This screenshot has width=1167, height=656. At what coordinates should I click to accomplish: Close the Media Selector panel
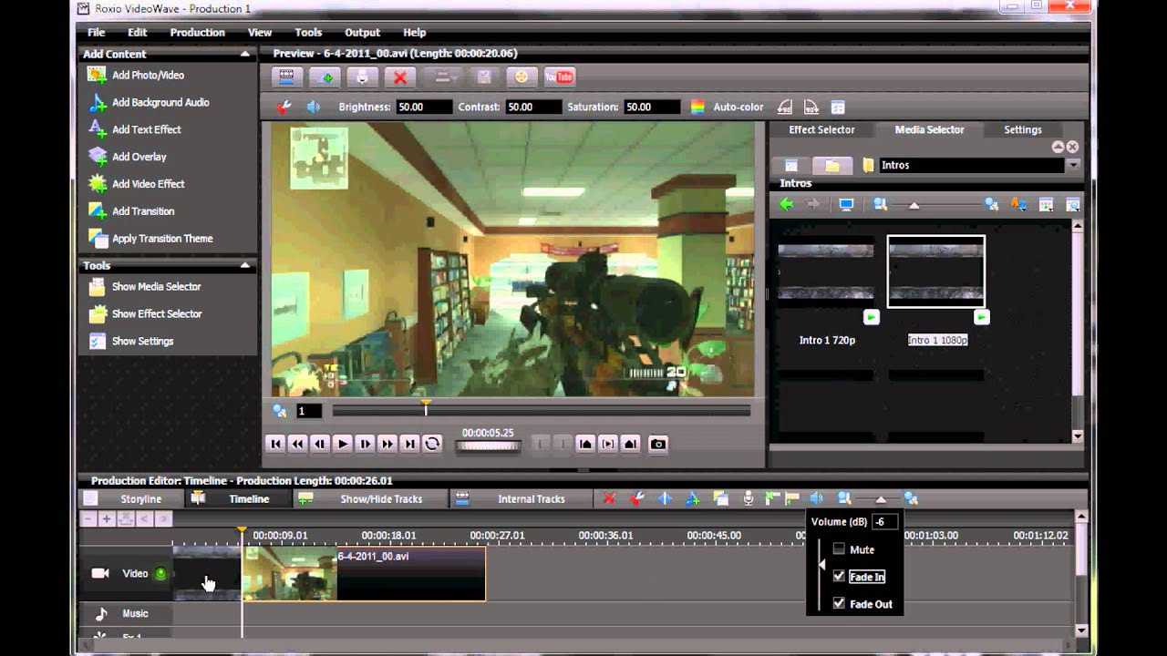point(1072,147)
